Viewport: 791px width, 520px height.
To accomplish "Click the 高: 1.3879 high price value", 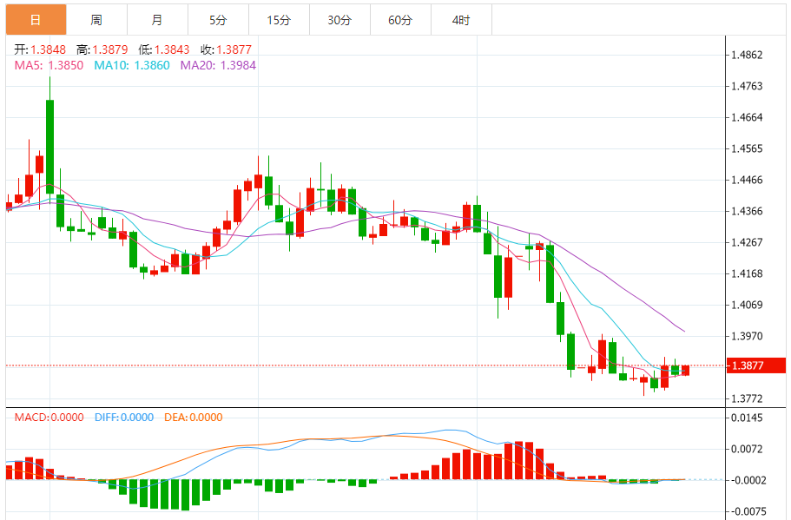I will (102, 49).
